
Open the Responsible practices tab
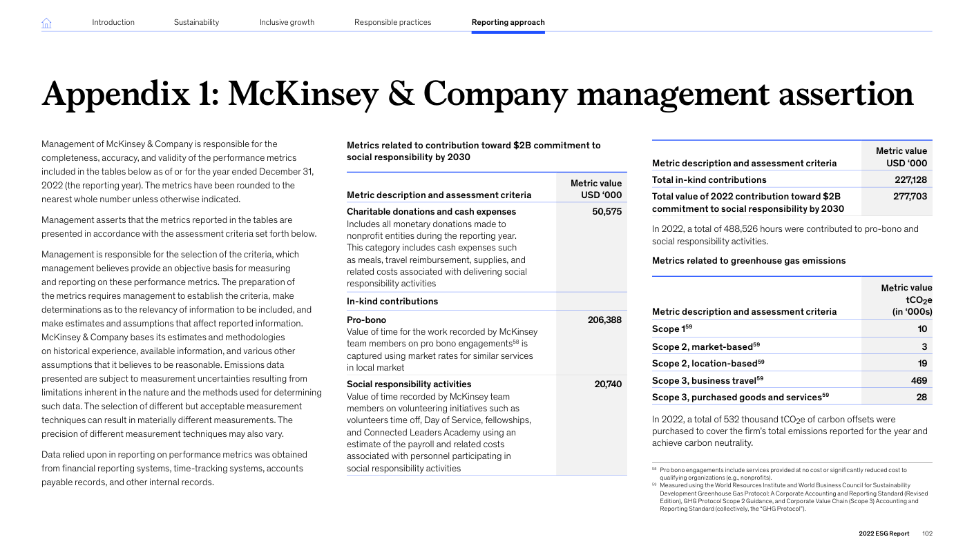pos(392,22)
